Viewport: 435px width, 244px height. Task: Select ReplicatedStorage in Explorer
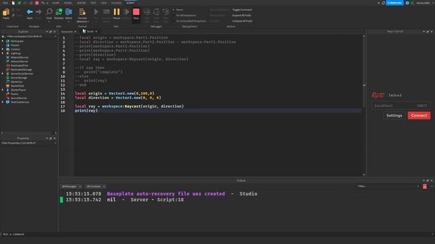click(21, 70)
